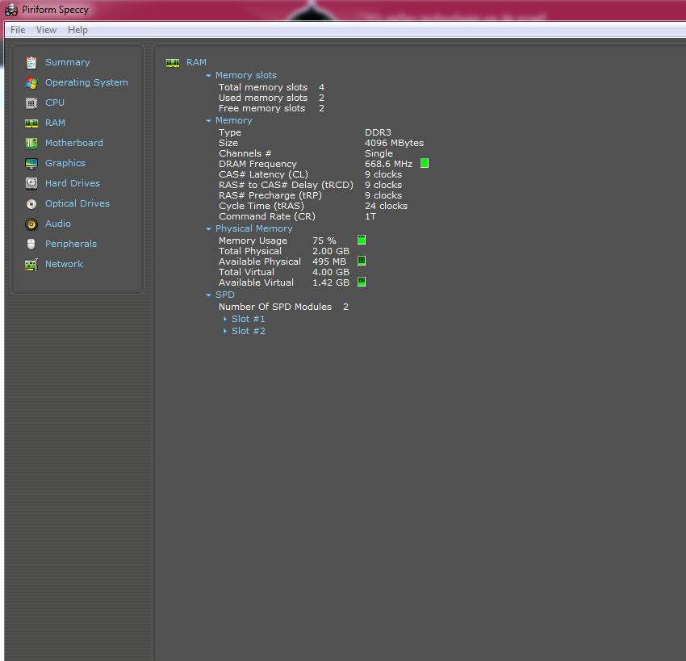Click the RAM stick icon in sidebar
686x661 pixels.
pyautogui.click(x=31, y=123)
